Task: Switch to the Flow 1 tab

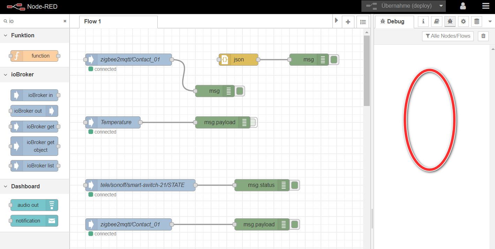Action: [x=118, y=22]
